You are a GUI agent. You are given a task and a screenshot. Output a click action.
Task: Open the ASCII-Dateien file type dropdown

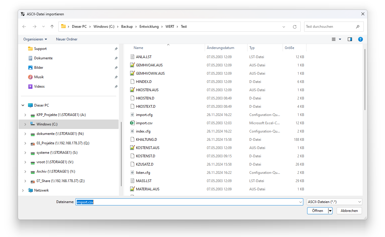[334, 202]
